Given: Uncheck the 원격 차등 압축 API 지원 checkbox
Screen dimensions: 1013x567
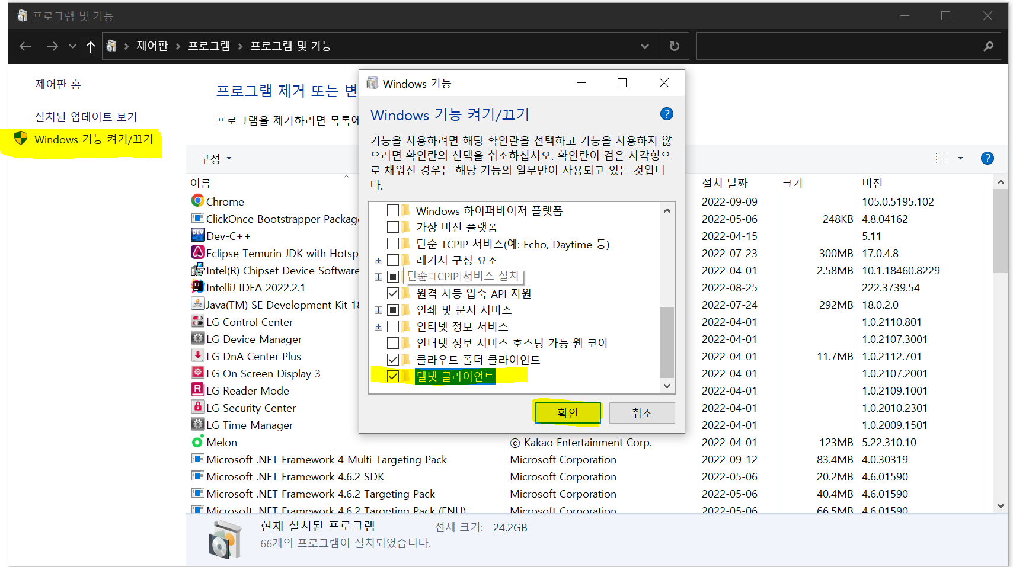Looking at the screenshot, I should tap(392, 293).
